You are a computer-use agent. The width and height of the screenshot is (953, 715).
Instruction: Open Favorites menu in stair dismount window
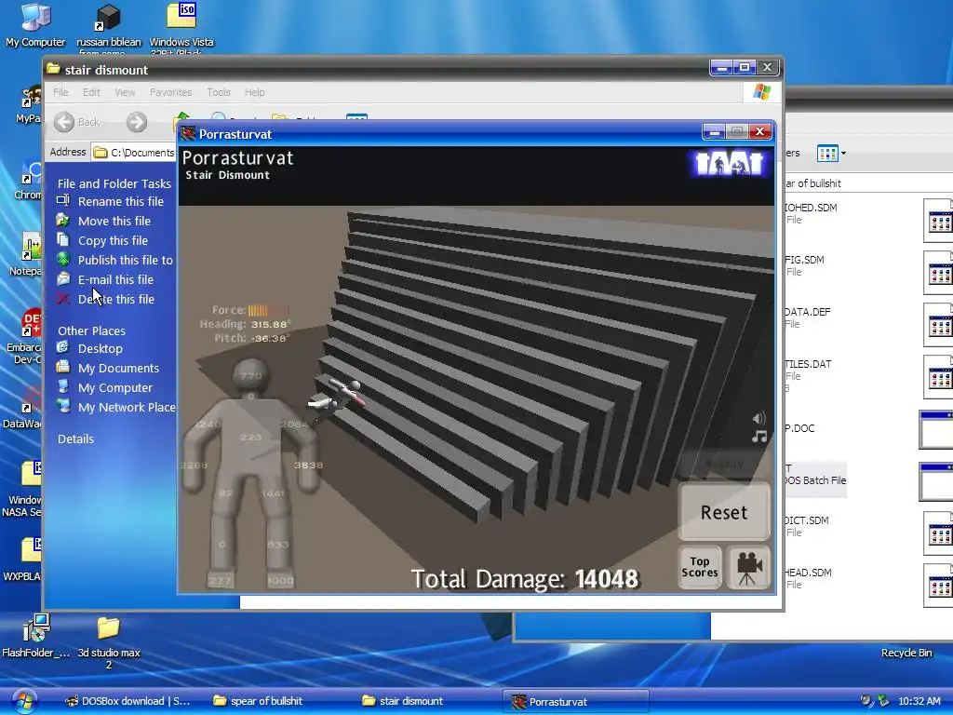pos(171,92)
